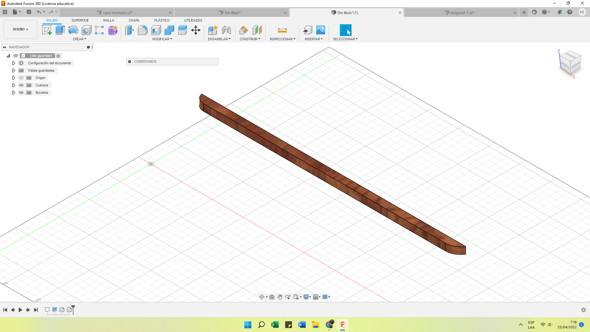Open the SELECCIONAR dropdown menu

coord(345,39)
